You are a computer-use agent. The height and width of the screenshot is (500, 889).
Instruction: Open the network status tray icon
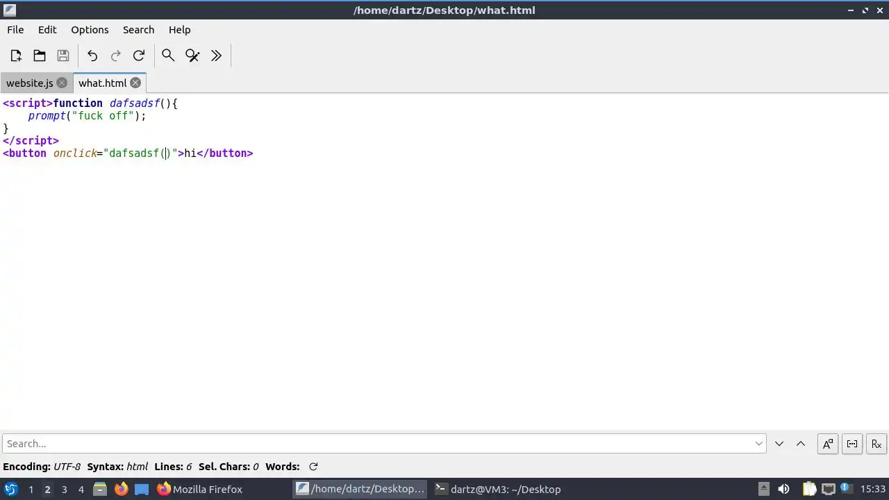tap(828, 490)
